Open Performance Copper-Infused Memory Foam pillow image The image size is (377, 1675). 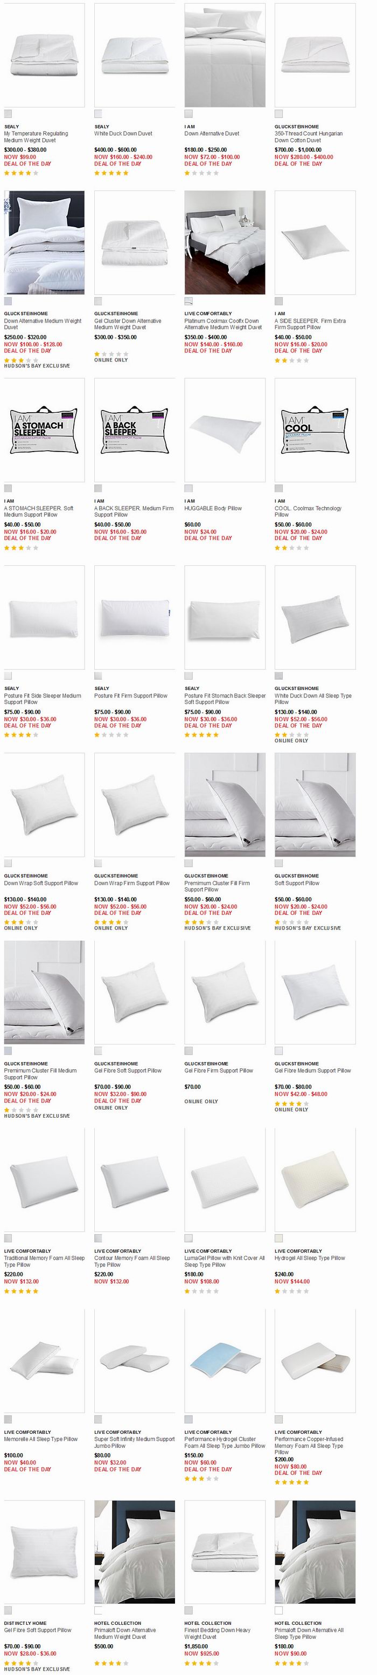pyautogui.click(x=315, y=1362)
